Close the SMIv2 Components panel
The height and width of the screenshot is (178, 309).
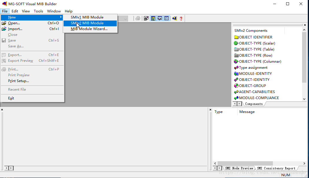pyautogui.click(x=305, y=25)
